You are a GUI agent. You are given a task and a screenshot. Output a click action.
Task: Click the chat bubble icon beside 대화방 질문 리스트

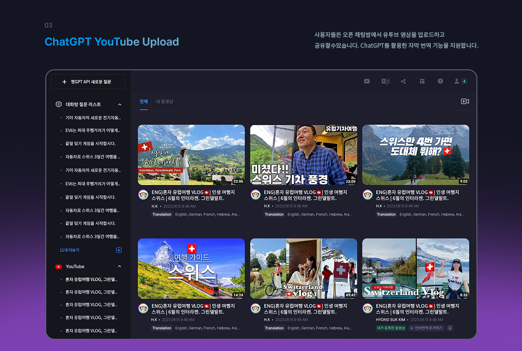(x=58, y=105)
